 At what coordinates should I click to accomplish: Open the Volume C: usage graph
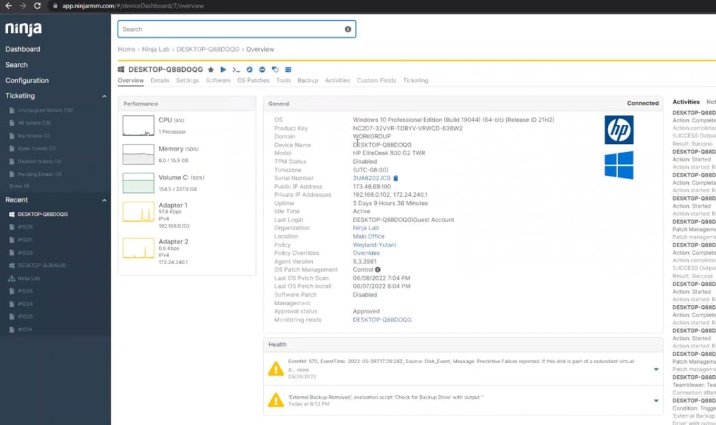pyautogui.click(x=138, y=183)
